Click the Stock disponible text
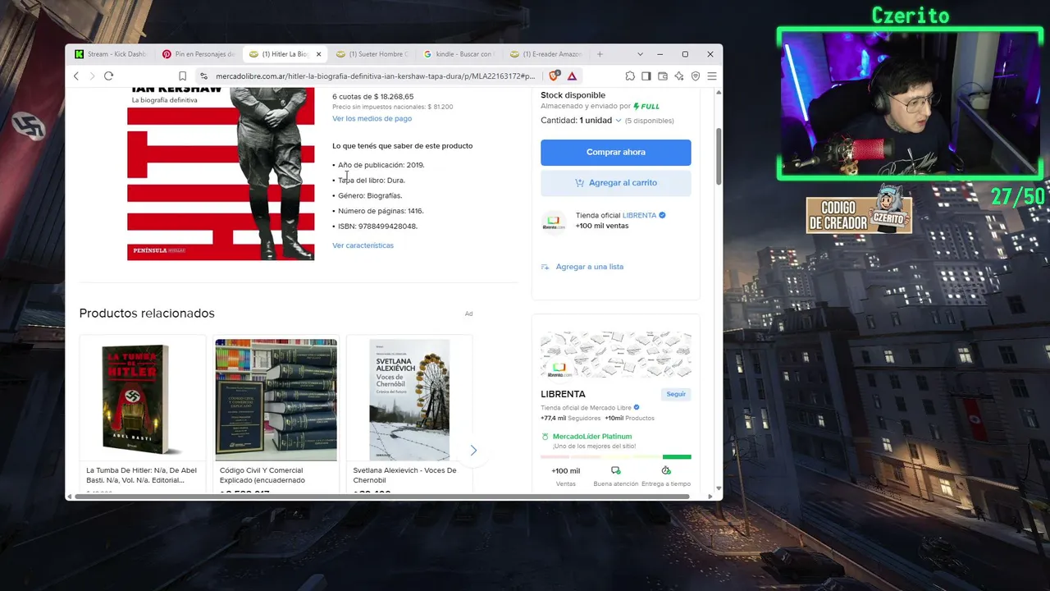Screen dimensions: 1050x591 tap(573, 95)
